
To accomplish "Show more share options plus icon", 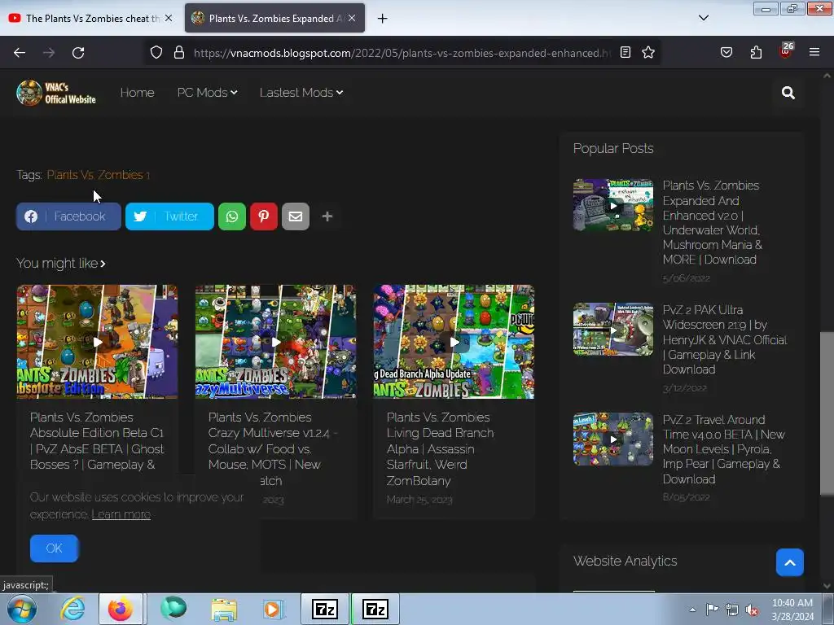I will pos(327,216).
